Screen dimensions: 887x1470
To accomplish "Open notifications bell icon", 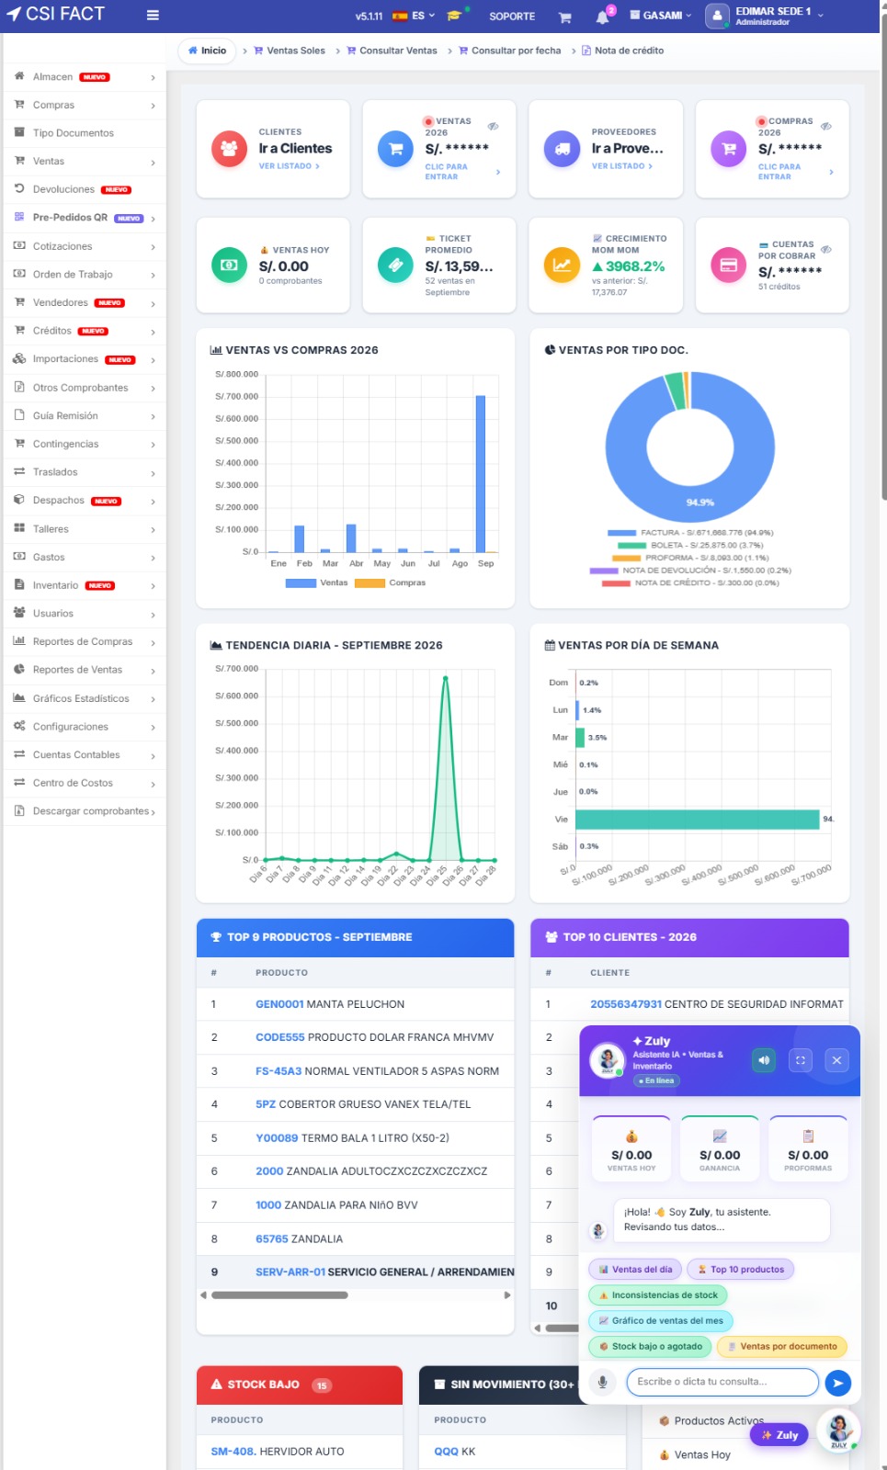I will coord(602,17).
